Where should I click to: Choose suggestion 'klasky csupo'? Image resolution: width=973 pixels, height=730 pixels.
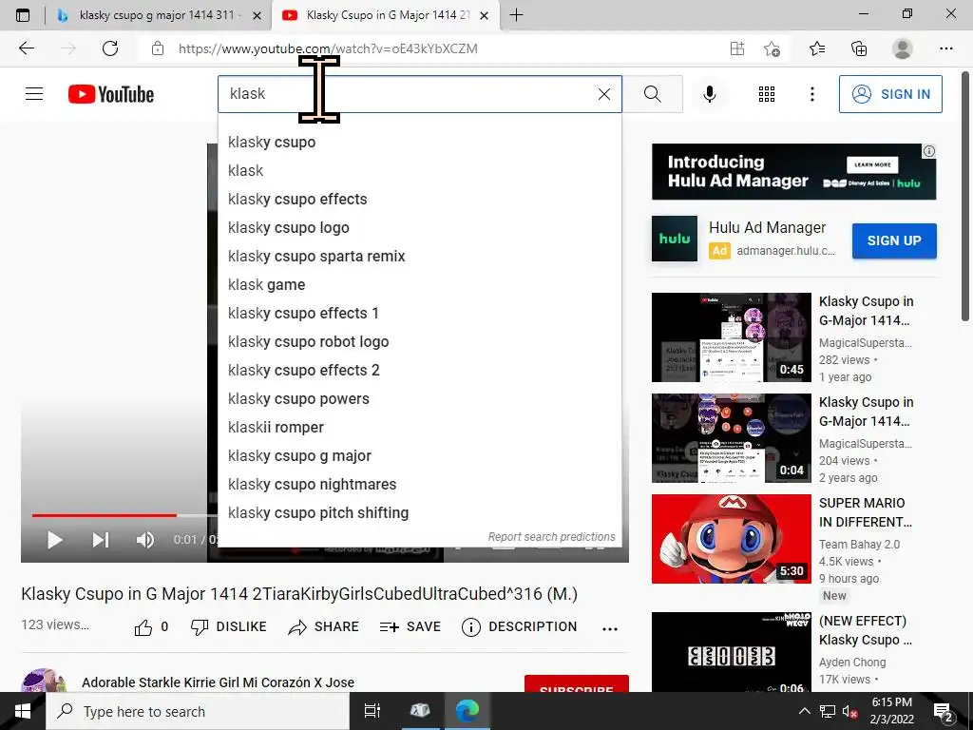pyautogui.click(x=419, y=143)
